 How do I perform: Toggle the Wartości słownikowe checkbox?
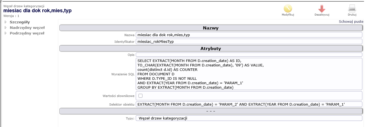click(x=140, y=96)
